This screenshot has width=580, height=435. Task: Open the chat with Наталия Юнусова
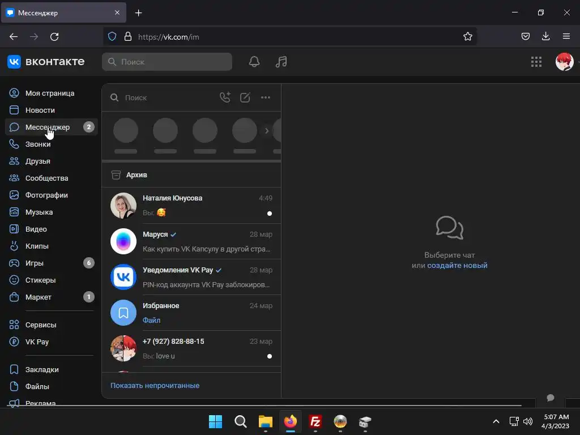(191, 205)
